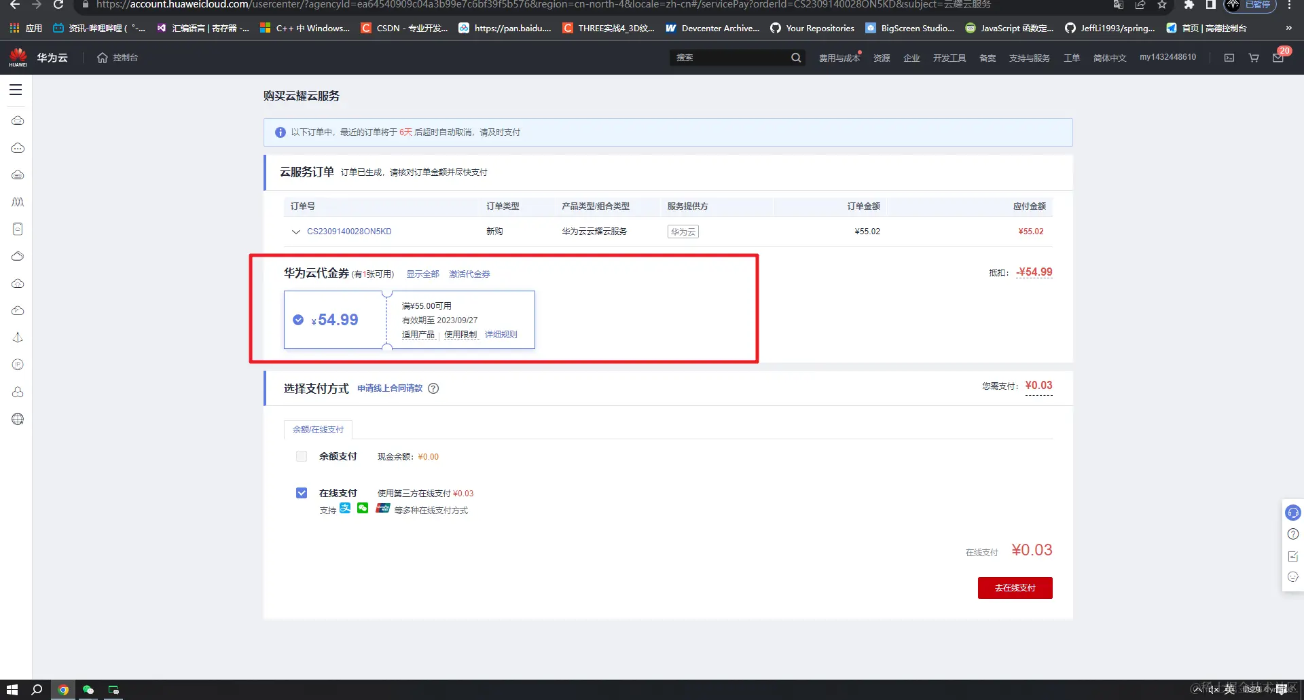This screenshot has height=700, width=1304.
Task: Open the 备案 menu item
Action: tap(988, 58)
